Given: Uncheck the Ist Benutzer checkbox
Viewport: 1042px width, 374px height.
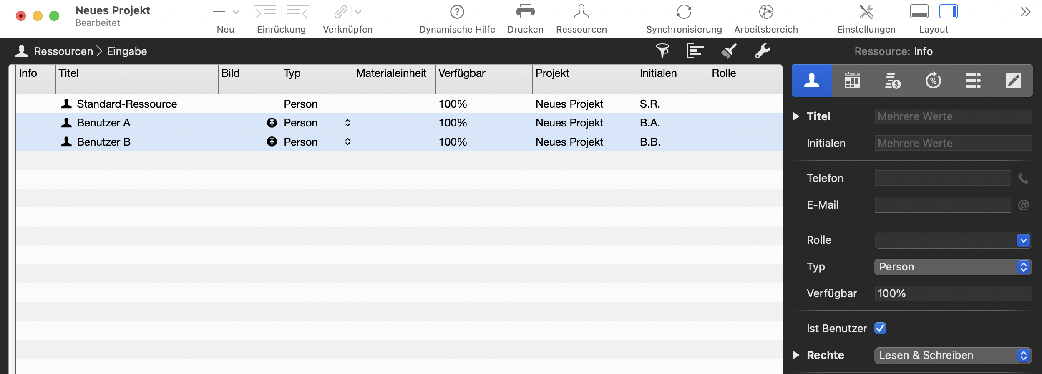Looking at the screenshot, I should (880, 328).
